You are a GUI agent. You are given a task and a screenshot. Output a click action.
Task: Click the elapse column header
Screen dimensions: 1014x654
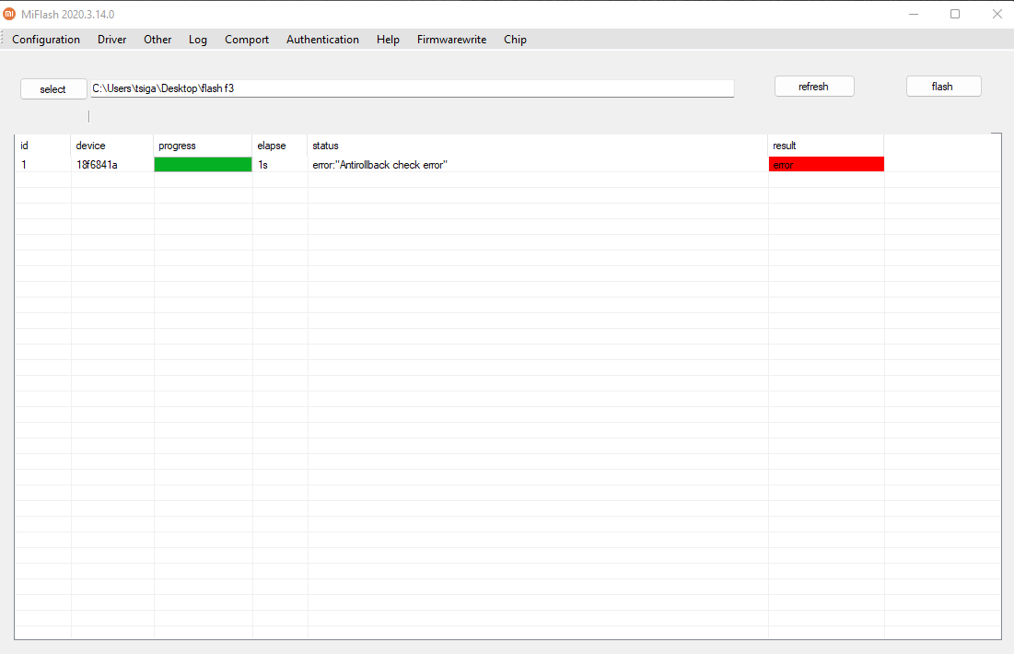pos(279,146)
